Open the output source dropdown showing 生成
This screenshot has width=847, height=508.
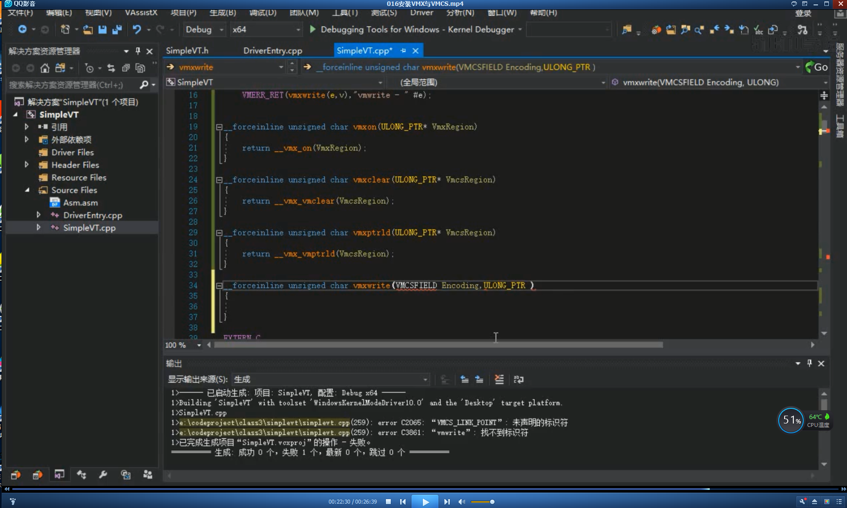pyautogui.click(x=330, y=379)
